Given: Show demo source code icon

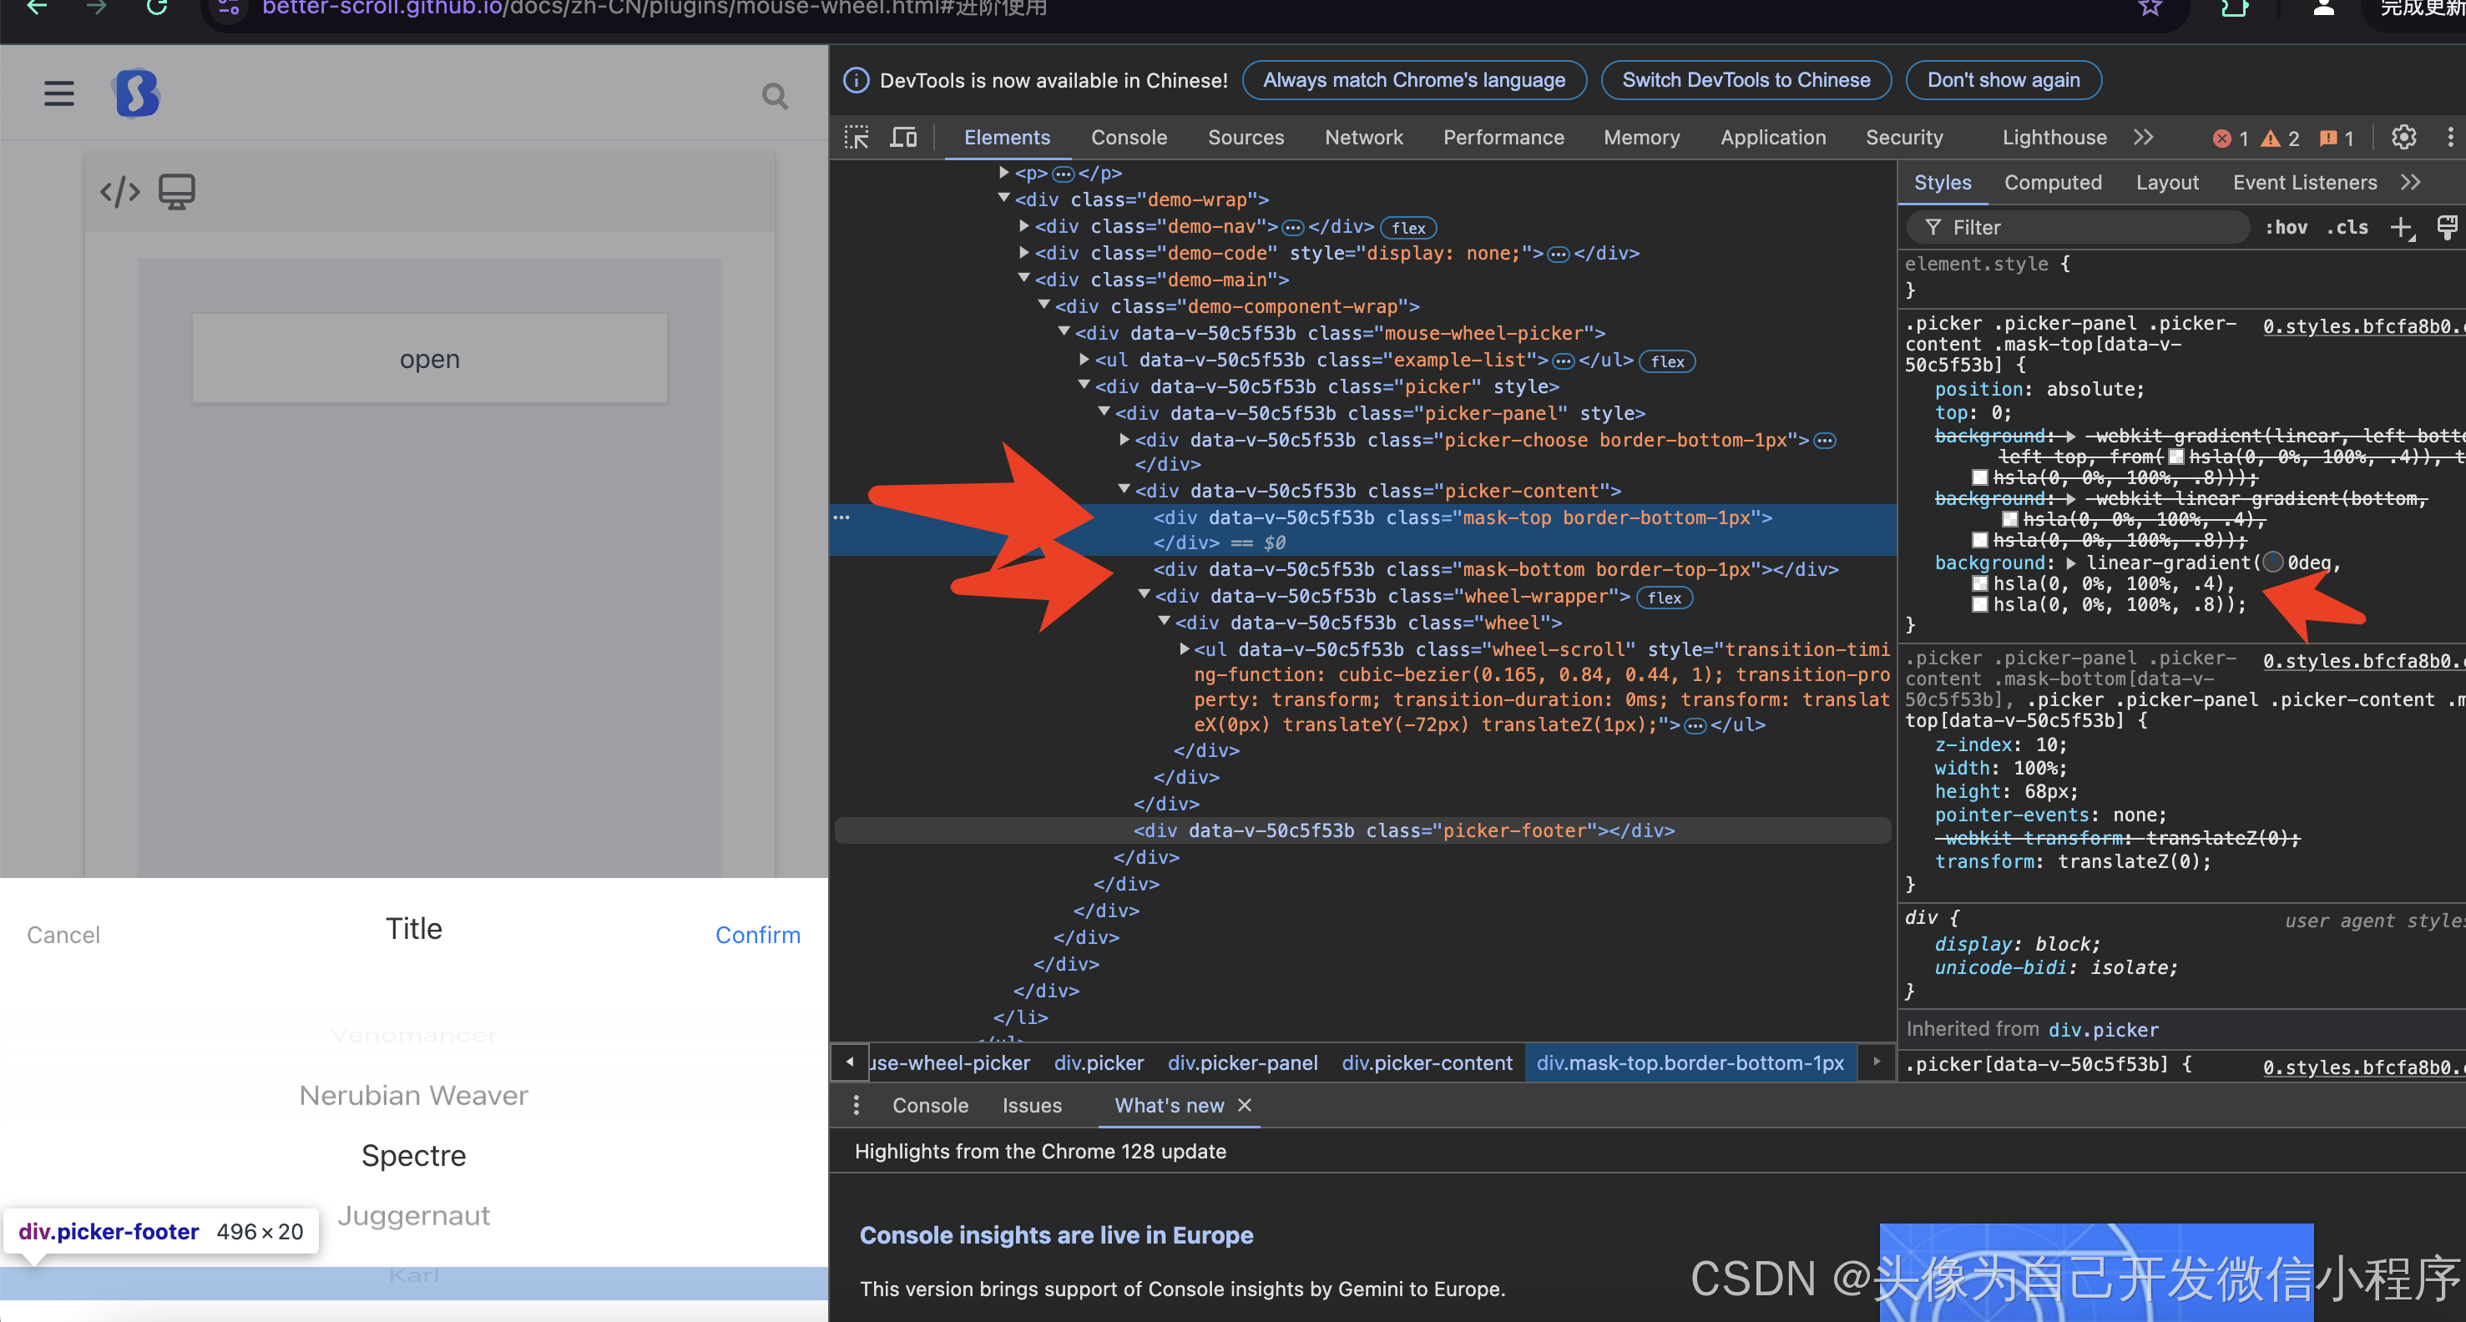Looking at the screenshot, I should (119, 191).
